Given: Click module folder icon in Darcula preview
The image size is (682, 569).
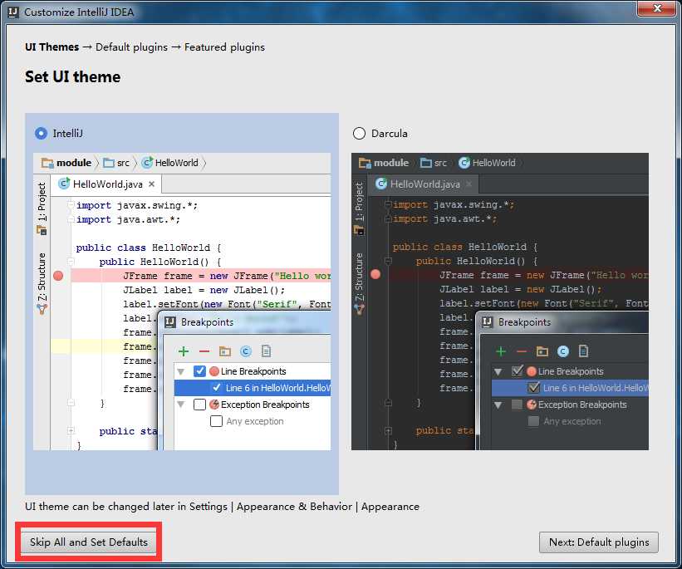Looking at the screenshot, I should [x=365, y=163].
